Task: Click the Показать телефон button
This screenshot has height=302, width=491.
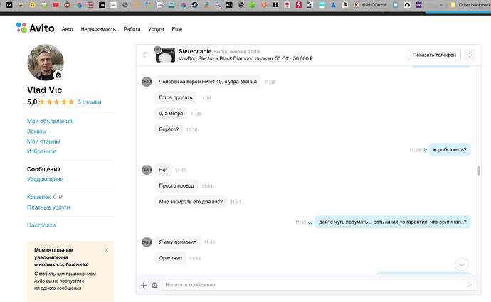Action: click(x=434, y=55)
